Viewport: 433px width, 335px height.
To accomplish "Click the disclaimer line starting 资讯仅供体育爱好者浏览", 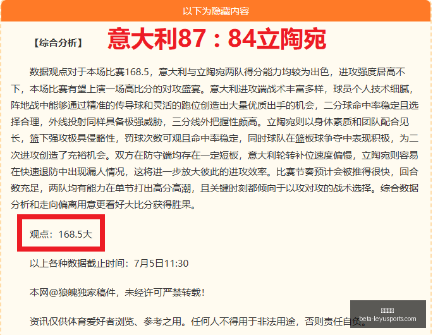I will pyautogui.click(x=198, y=321).
